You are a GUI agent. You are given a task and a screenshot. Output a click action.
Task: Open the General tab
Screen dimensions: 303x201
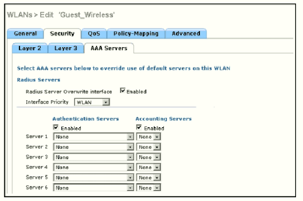(25, 34)
